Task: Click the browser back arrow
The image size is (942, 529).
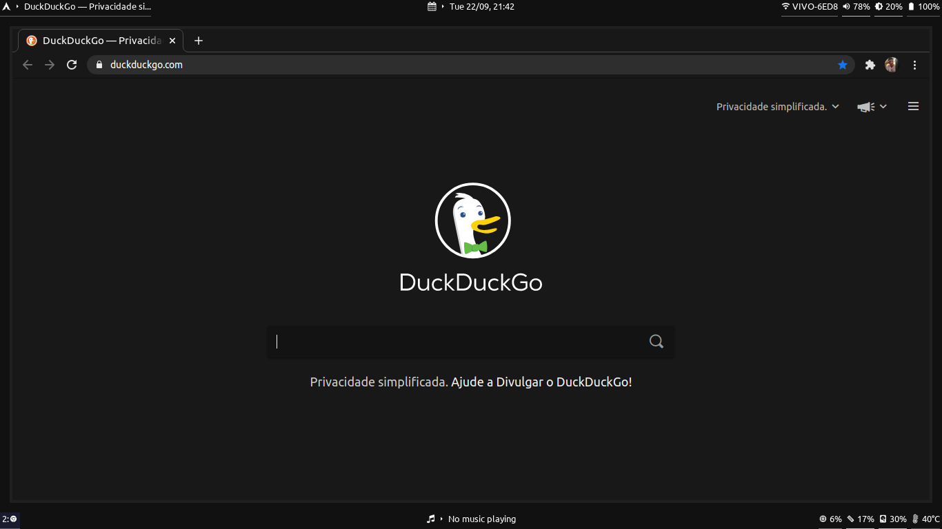Action: [28, 65]
